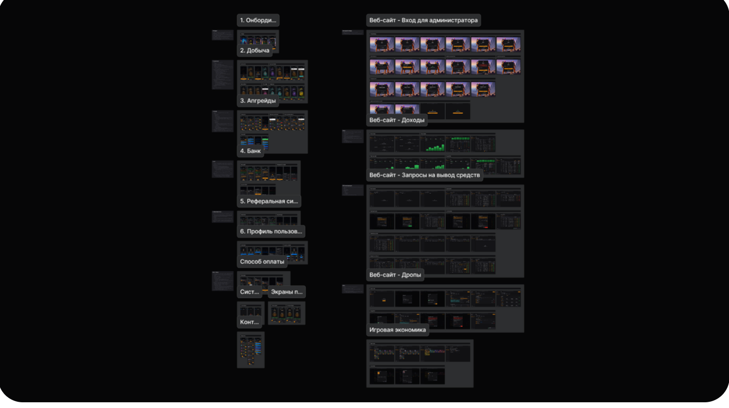Click the "Конт..." section label
The width and height of the screenshot is (729, 408).
tap(250, 322)
